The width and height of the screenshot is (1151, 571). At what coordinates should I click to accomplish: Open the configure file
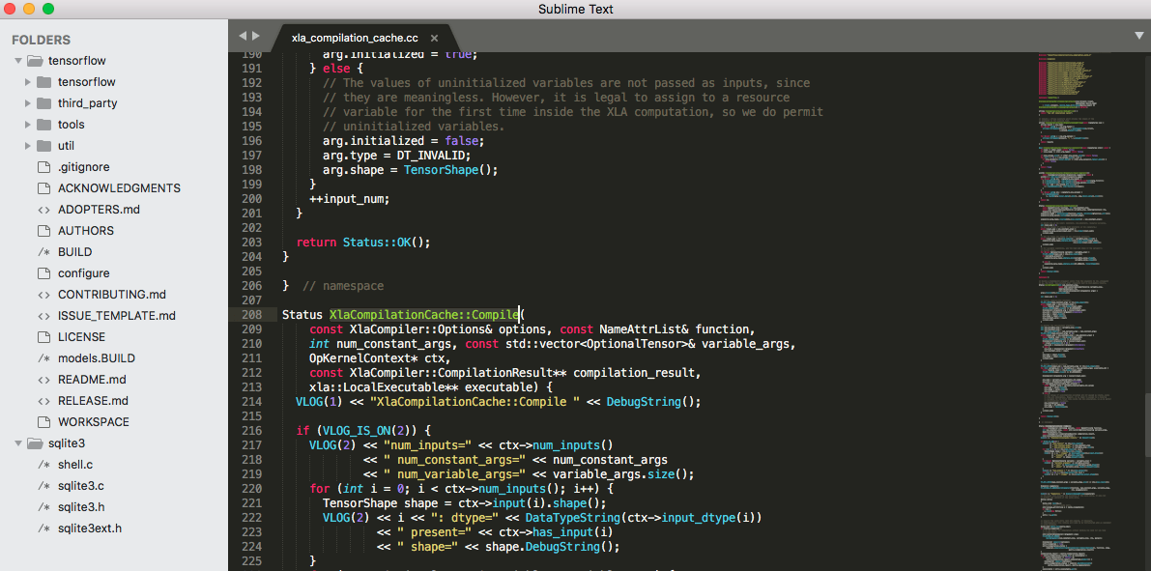[84, 273]
